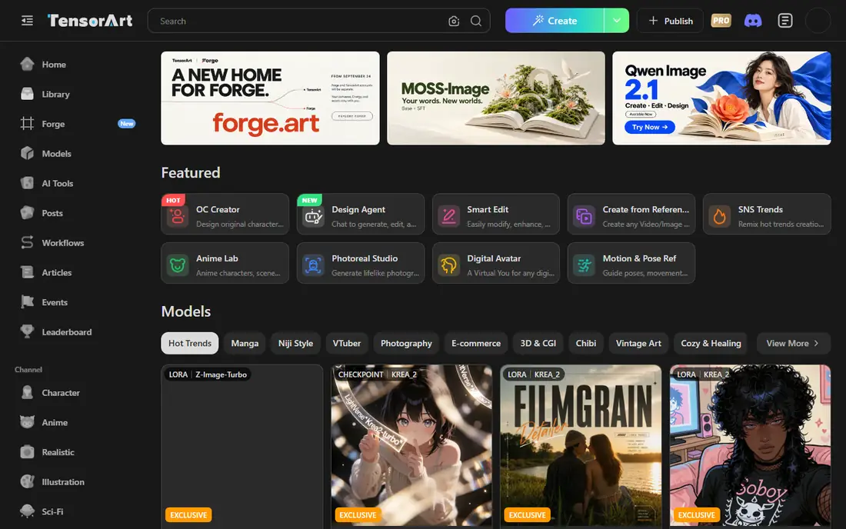Open the Z-Image-Turbo LORA model card

click(x=242, y=447)
